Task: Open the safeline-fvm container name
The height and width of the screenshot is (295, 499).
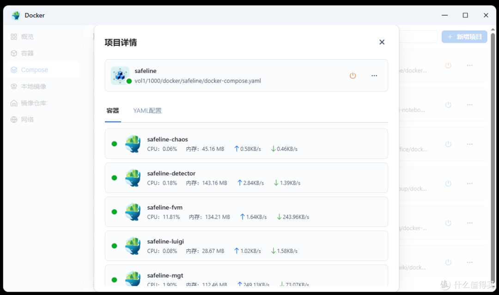Action: (165, 207)
